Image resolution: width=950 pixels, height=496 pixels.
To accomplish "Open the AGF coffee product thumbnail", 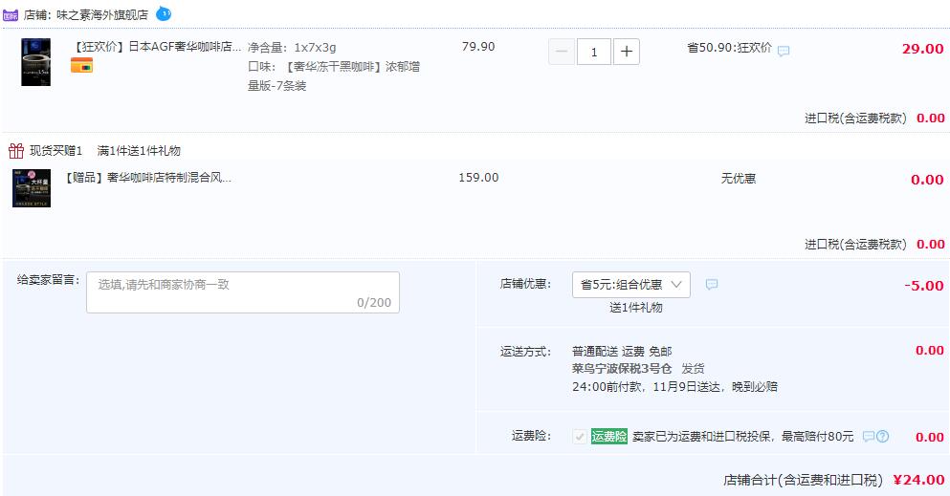I will 35,62.
